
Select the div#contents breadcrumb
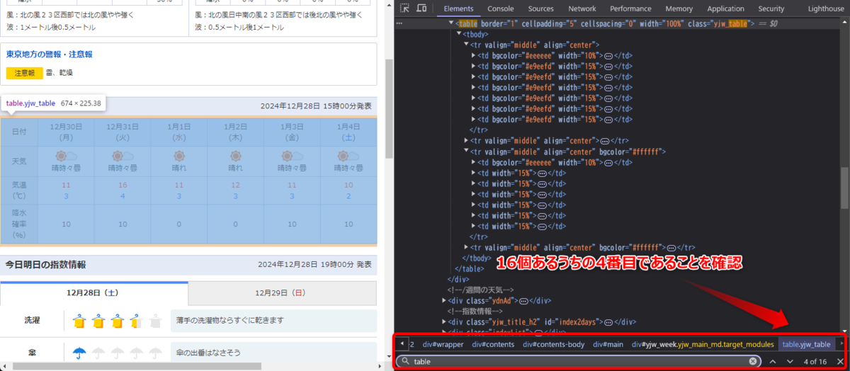click(x=493, y=344)
